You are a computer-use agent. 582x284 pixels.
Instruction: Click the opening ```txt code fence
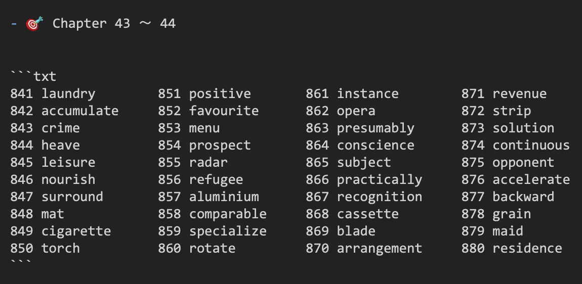[x=33, y=76]
